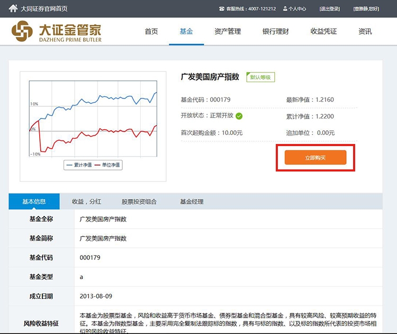Screen dimensions: 397x334
Task: Open 大同证券官网首页 link
Action: coord(44,8)
